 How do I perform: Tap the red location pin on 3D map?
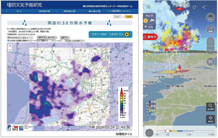coord(180,67)
